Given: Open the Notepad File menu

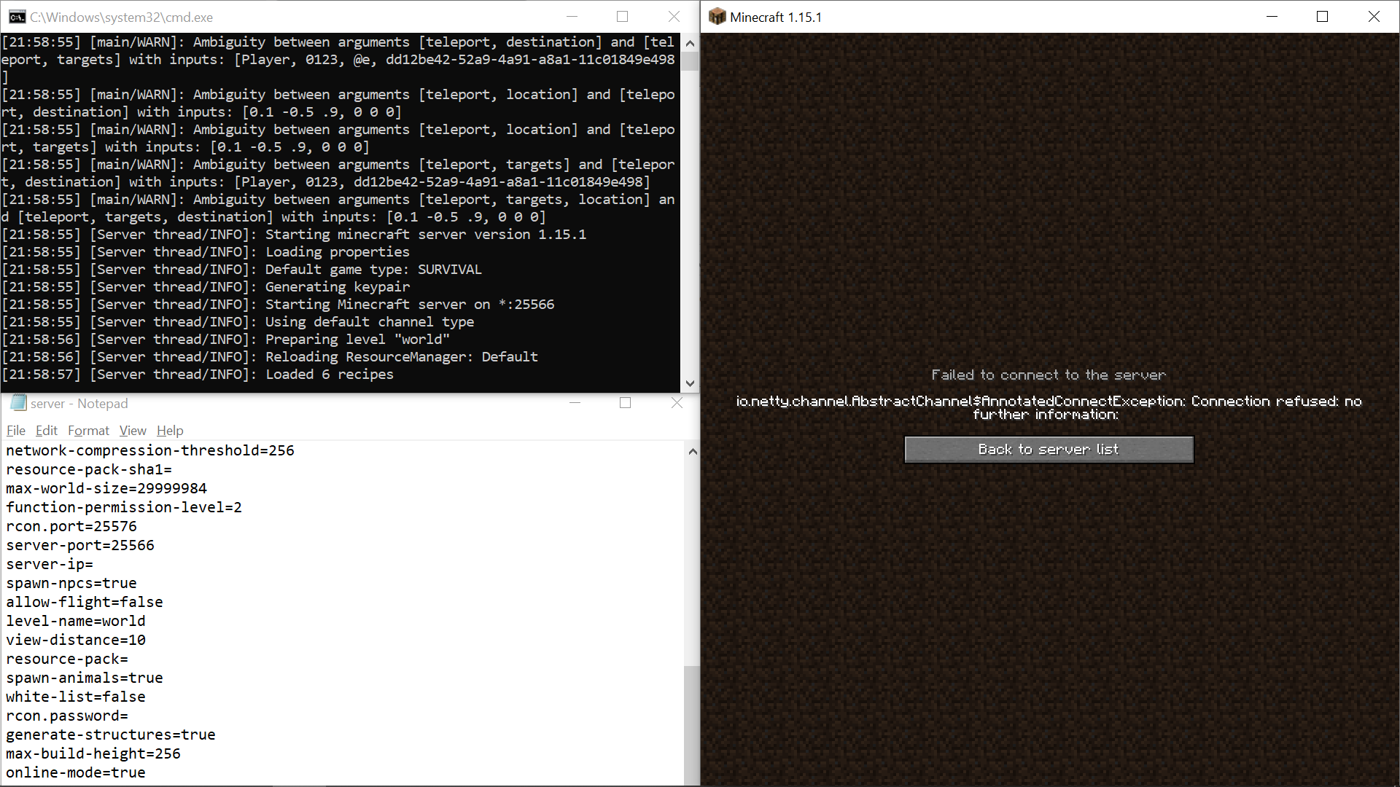Looking at the screenshot, I should coord(15,431).
